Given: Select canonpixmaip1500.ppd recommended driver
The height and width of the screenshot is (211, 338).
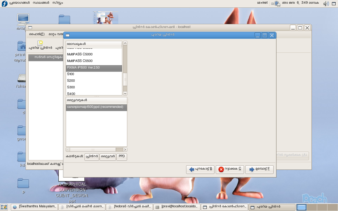Looking at the screenshot, I should pos(95,107).
